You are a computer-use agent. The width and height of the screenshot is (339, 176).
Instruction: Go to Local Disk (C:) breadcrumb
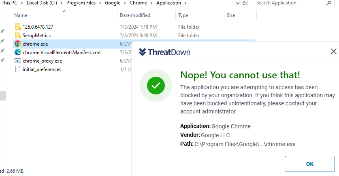42,3
